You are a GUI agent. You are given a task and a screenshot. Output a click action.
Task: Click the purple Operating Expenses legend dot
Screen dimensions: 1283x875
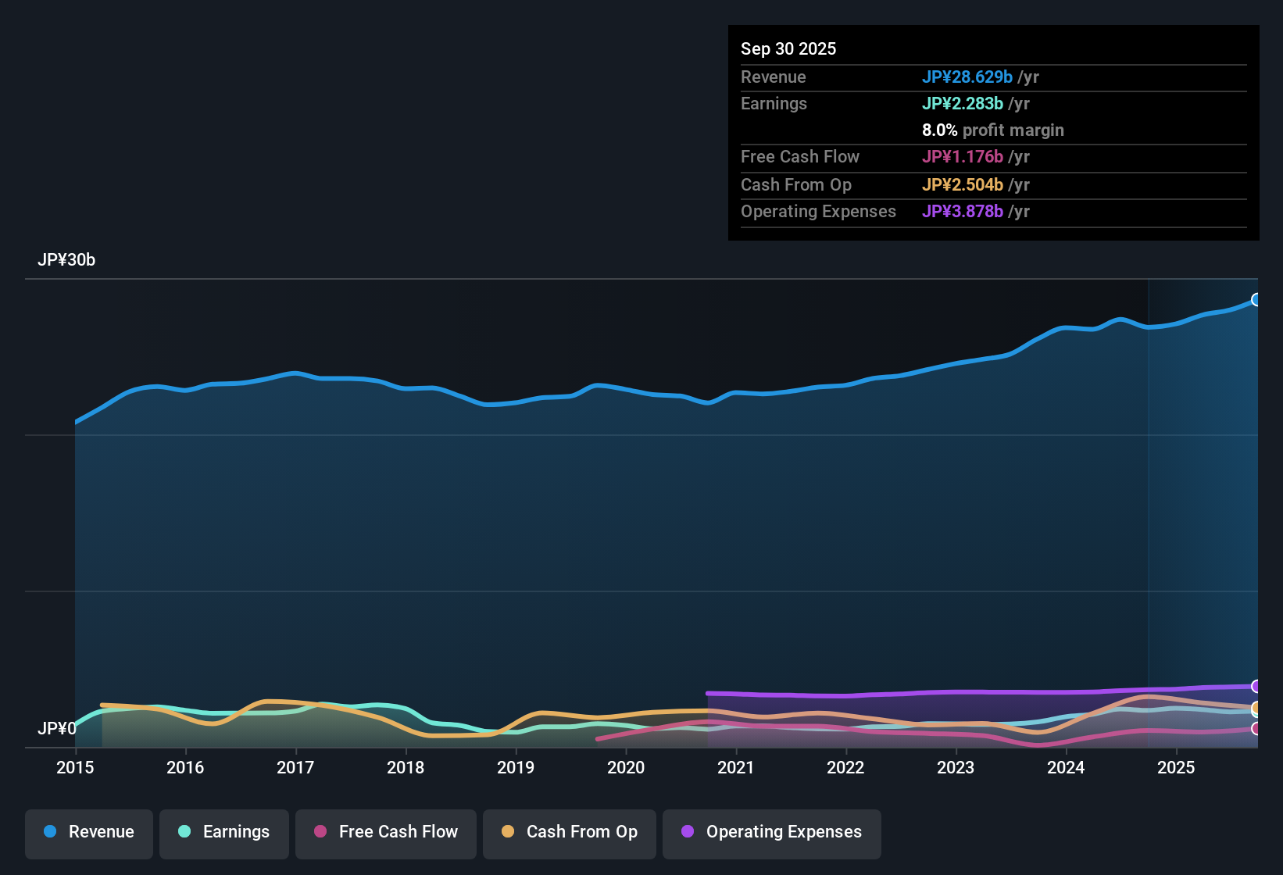click(687, 832)
